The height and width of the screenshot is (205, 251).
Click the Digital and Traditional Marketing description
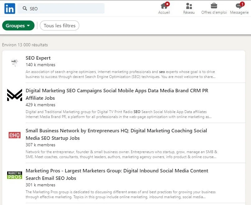tap(119, 114)
